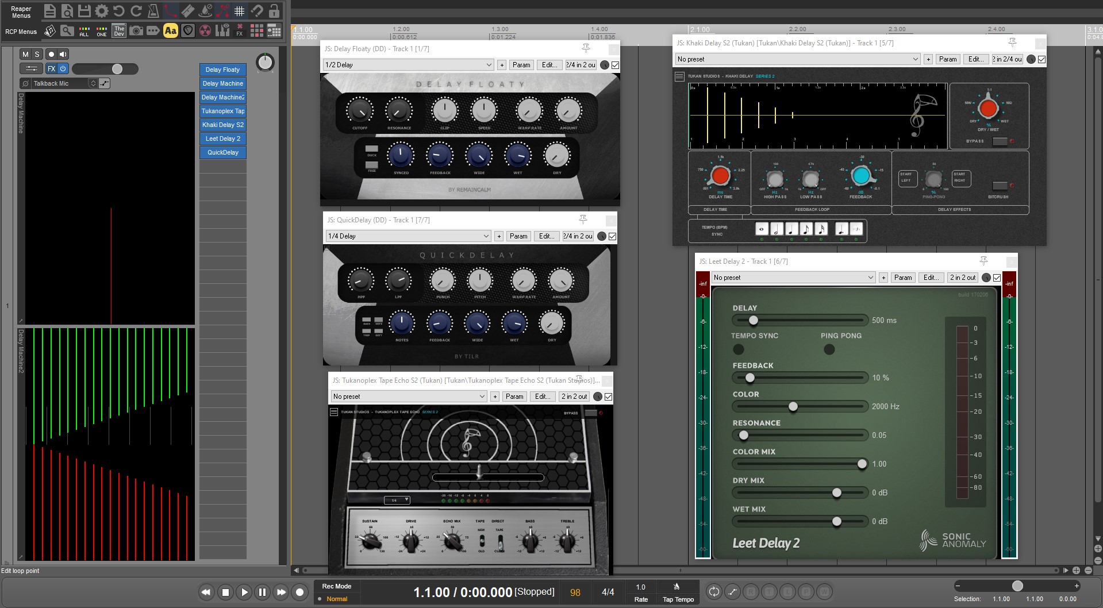Click the ALL colored dots icon

pyautogui.click(x=84, y=30)
